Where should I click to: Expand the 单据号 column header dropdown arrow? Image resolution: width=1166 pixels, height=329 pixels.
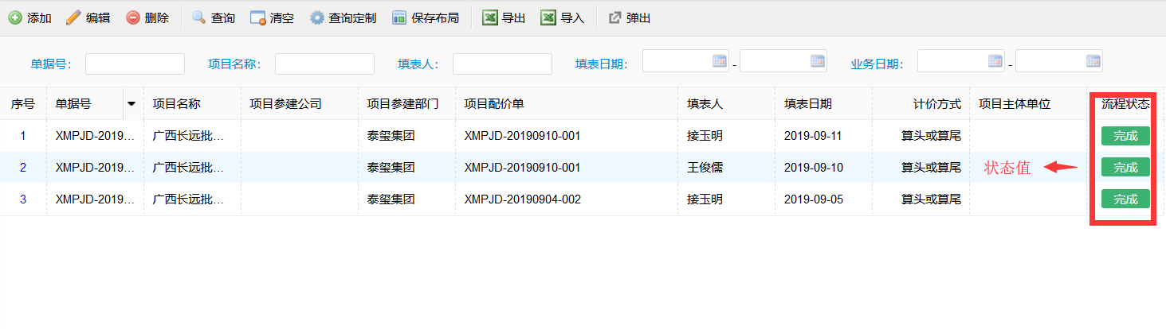(x=132, y=104)
